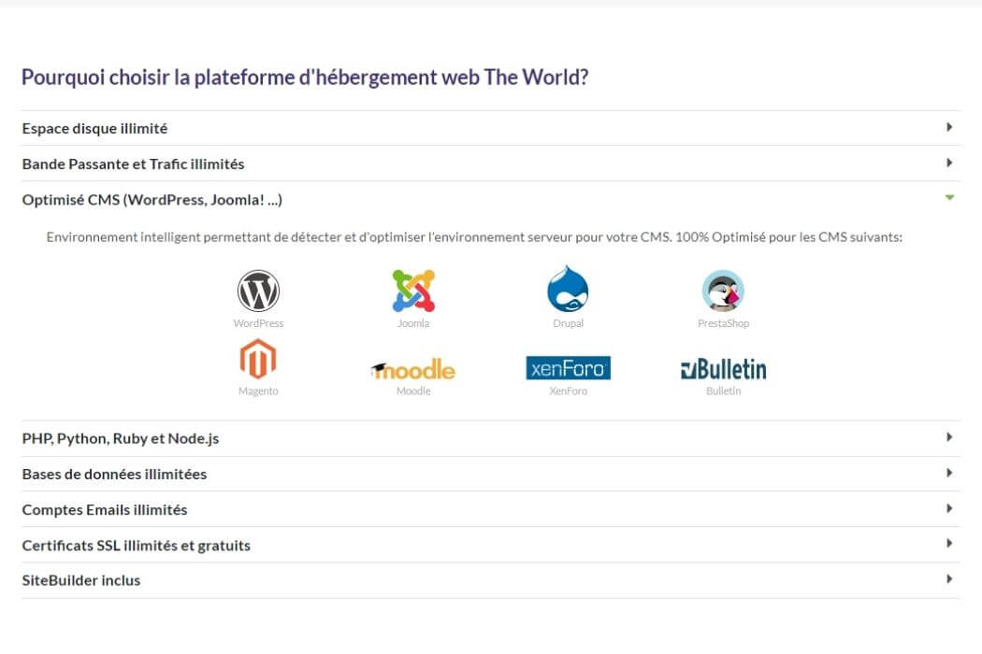Click the Environnement intelligent description paragraph

(x=474, y=237)
